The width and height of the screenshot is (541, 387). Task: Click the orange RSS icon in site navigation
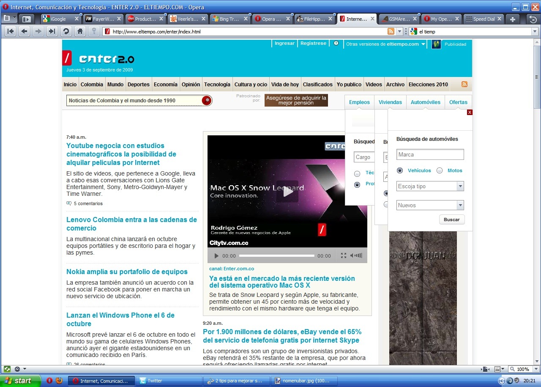click(464, 84)
